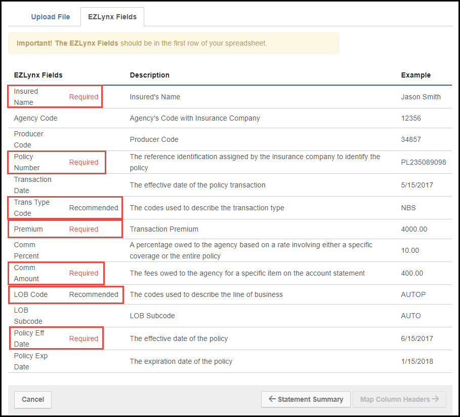Click Required tag beside Policy Number

(x=83, y=162)
